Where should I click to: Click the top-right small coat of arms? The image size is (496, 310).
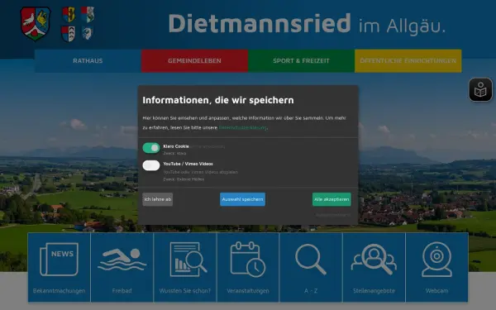click(x=88, y=14)
